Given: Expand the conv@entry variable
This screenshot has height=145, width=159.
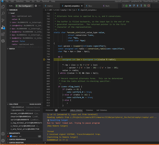Looking at the screenshot, I should (x=10, y=26).
